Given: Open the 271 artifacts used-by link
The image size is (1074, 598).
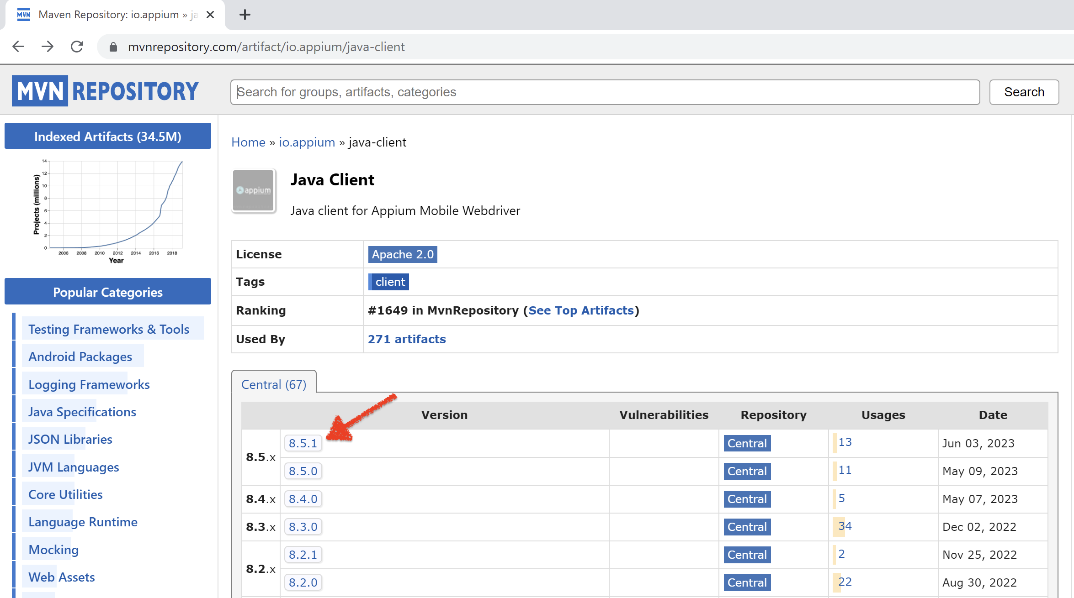Looking at the screenshot, I should tap(407, 339).
